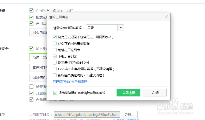
Task: Uncheck 在视频右上角显示工具栏 in settings page
Action: (31, 10)
